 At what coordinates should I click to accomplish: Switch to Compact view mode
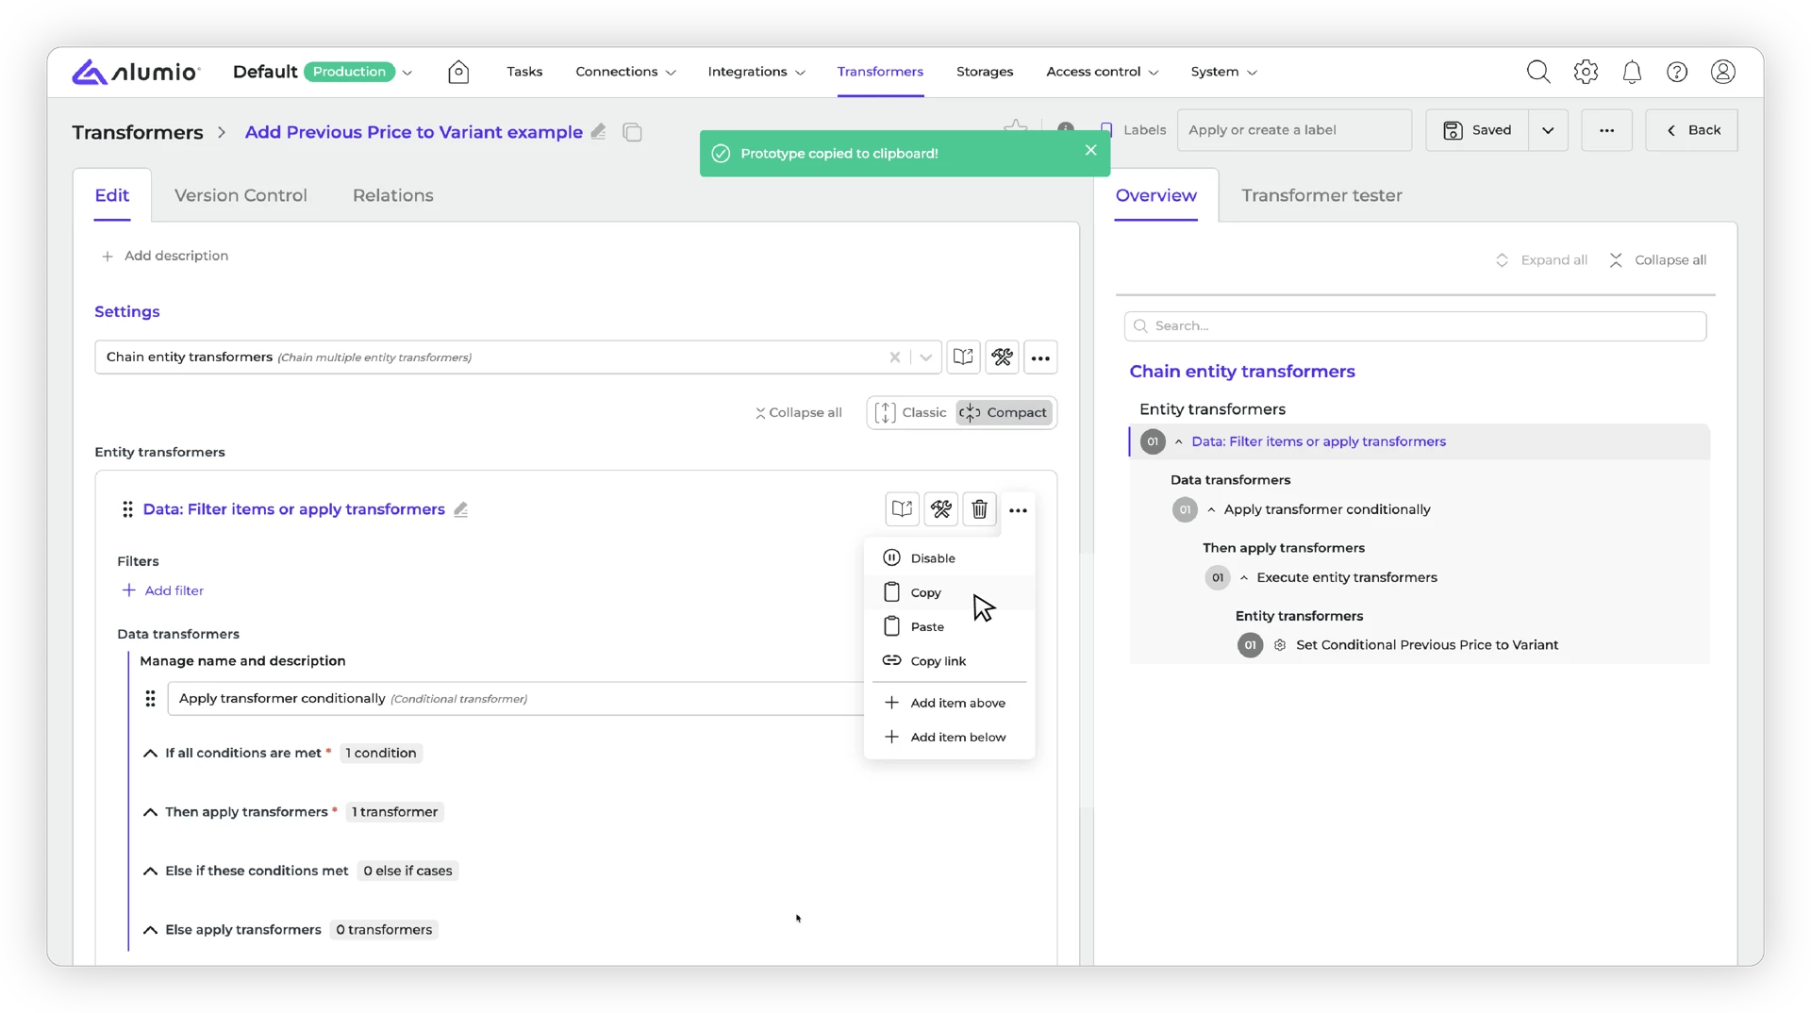1004,413
